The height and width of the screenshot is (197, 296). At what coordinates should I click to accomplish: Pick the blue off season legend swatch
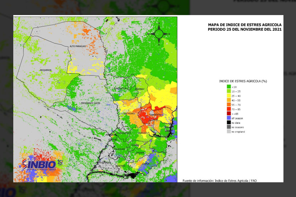tap(229, 118)
